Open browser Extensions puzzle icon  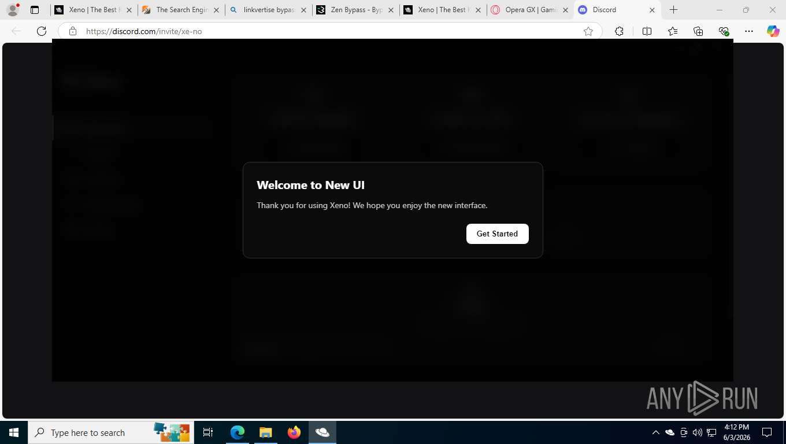(619, 31)
